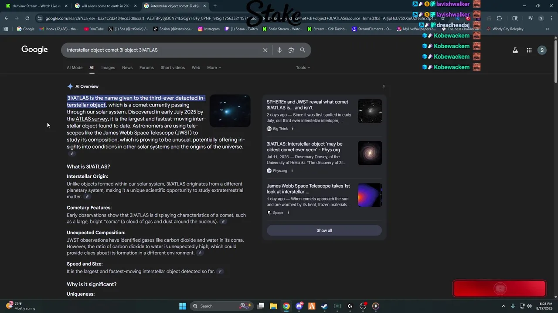Reload the current Google search page

click(x=27, y=18)
